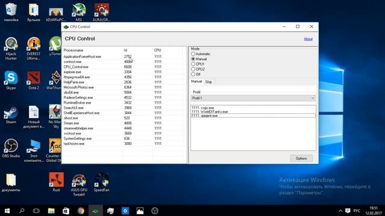Select RuntimeBroker.exe process row
The image size is (385, 216).
pos(124,103)
